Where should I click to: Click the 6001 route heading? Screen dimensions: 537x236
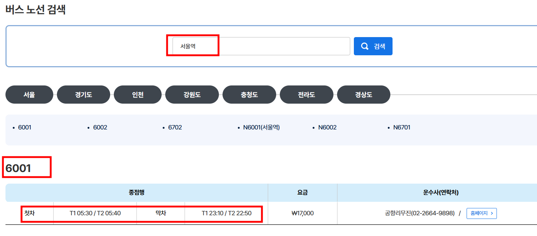tap(17, 167)
